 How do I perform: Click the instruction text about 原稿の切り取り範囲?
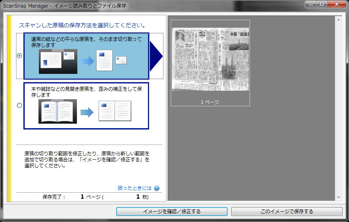(x=87, y=160)
